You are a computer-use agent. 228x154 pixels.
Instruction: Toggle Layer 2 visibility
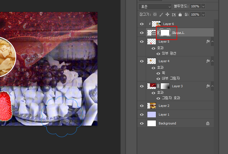click(x=142, y=106)
